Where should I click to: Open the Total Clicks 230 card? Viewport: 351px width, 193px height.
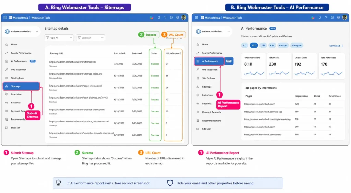[x=279, y=66]
